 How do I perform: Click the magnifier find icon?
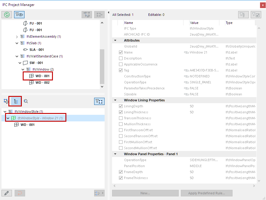[x=26, y=101]
